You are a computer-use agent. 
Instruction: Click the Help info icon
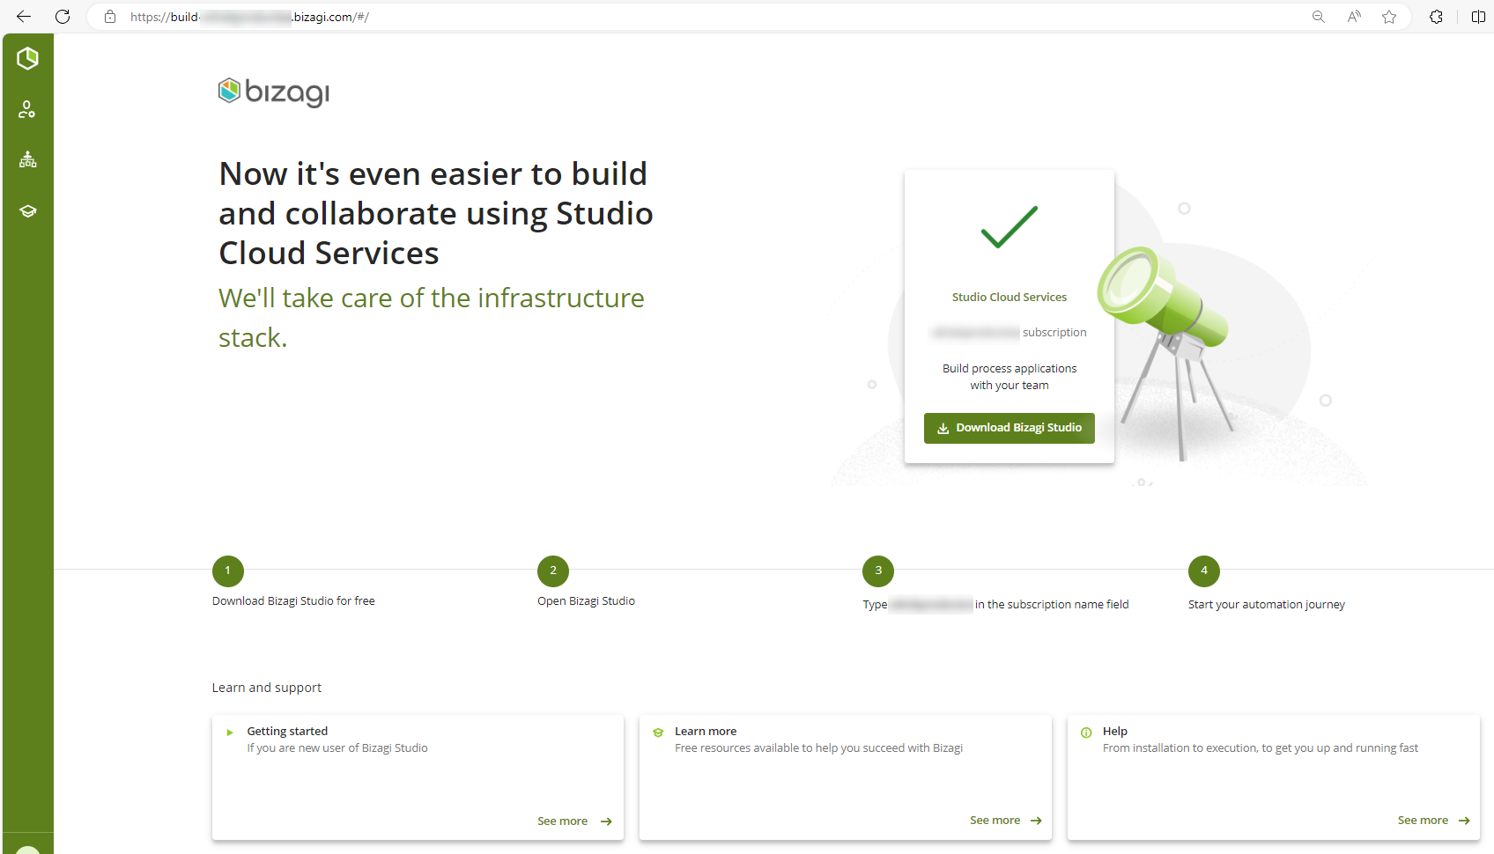(x=1086, y=733)
